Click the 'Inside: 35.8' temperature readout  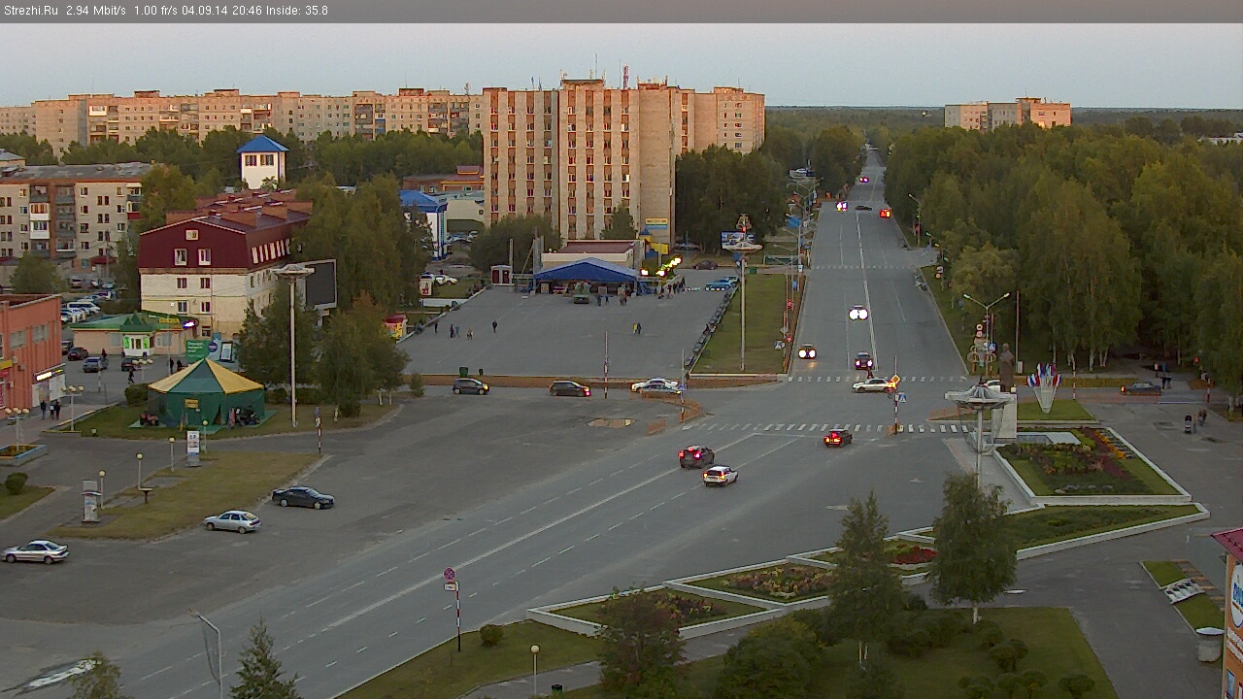point(297,11)
